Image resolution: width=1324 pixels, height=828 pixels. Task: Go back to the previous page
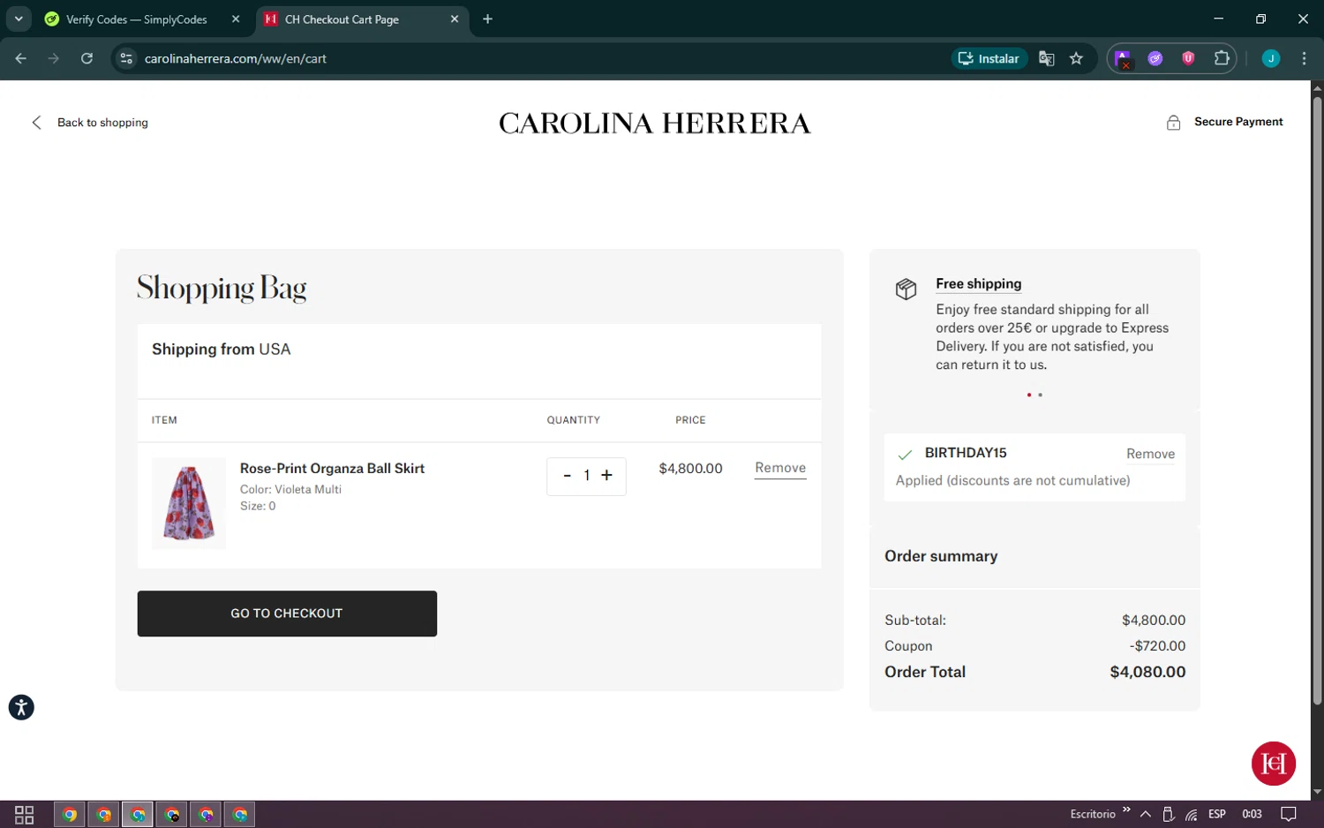point(21,58)
